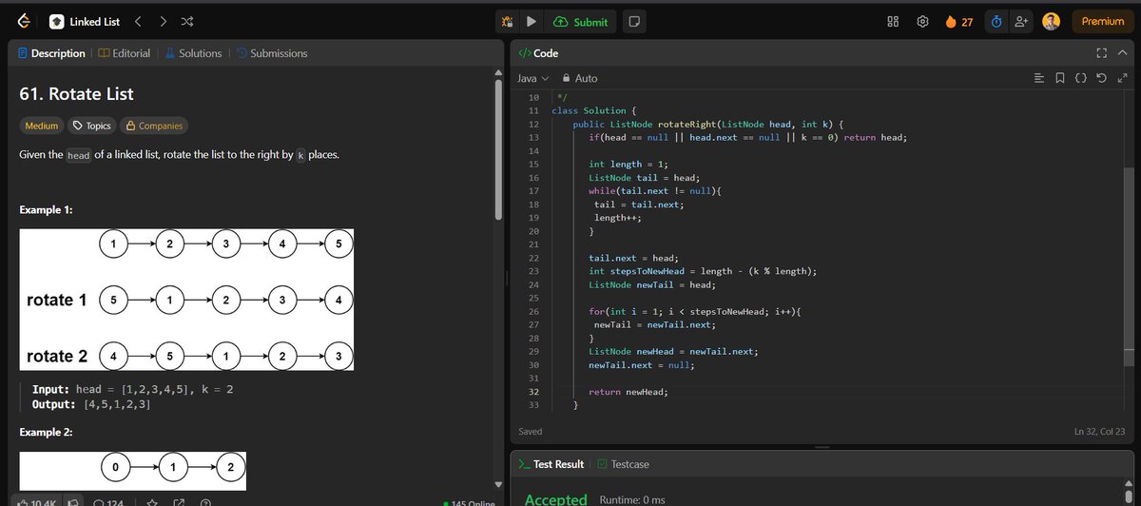Switch to the Test Result tab
Screen dimensions: 1141x506
[552, 464]
